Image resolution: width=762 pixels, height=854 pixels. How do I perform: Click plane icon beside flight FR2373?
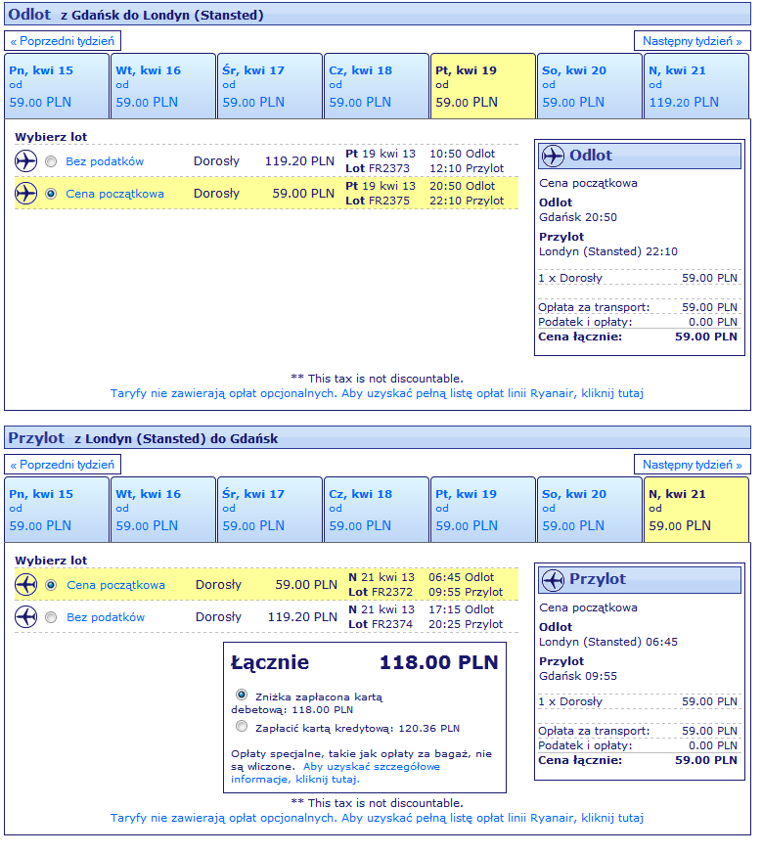(x=25, y=161)
